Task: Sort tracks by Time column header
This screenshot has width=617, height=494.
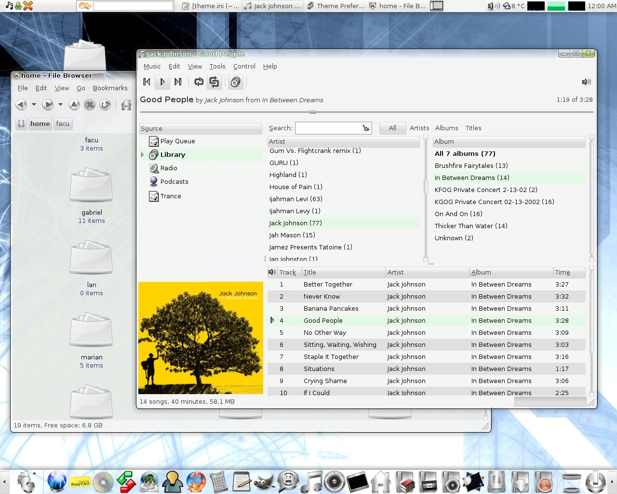Action: point(569,273)
